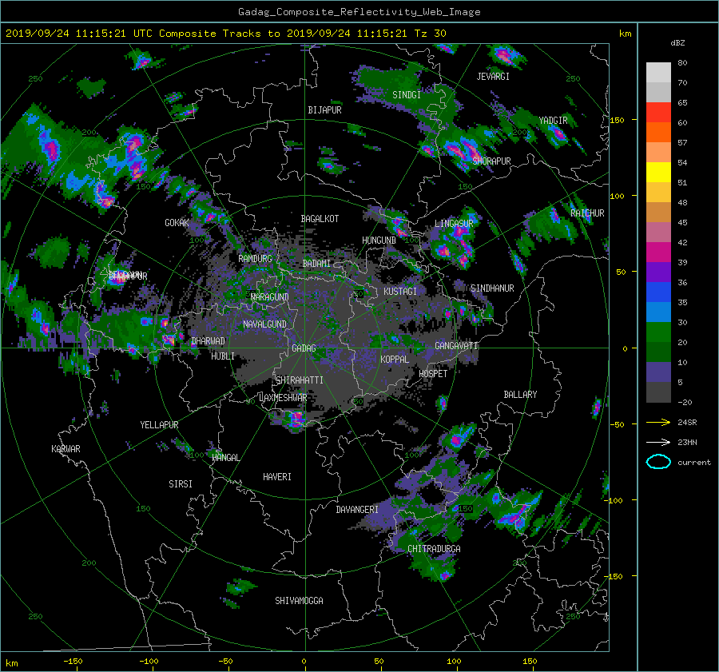The image size is (719, 672).
Task: Click the YELLAPUR city label
Action: (159, 425)
